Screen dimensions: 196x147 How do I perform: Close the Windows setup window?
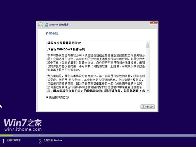(x=154, y=22)
